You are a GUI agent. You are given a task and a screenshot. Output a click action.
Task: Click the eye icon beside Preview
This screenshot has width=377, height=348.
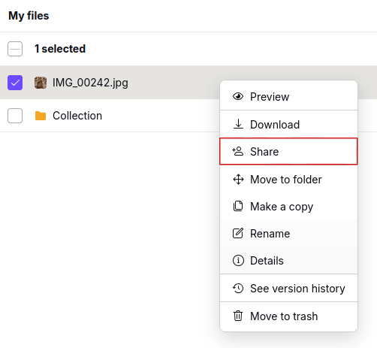click(x=238, y=96)
